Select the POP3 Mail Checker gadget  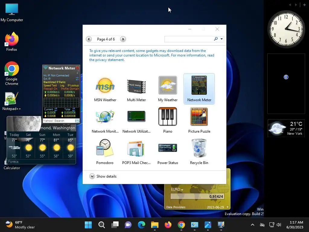point(136,152)
